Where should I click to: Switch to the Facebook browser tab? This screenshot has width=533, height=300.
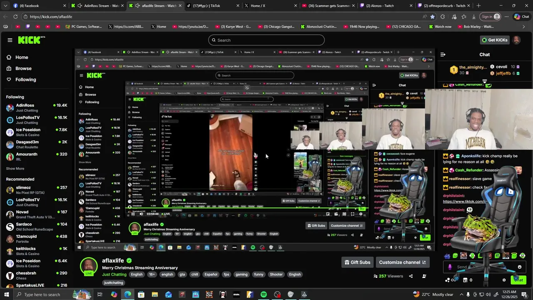point(40,6)
